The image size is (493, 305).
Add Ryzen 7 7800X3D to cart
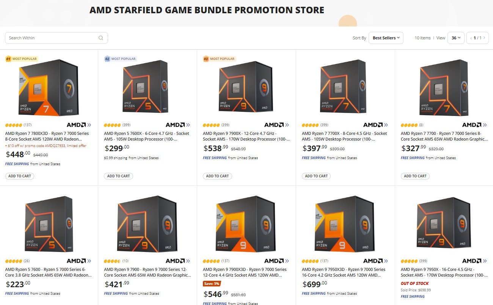pos(20,176)
